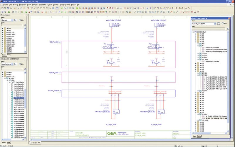Click the first green circle toolbar icon
This screenshot has height=147, width=235.
point(77,8)
